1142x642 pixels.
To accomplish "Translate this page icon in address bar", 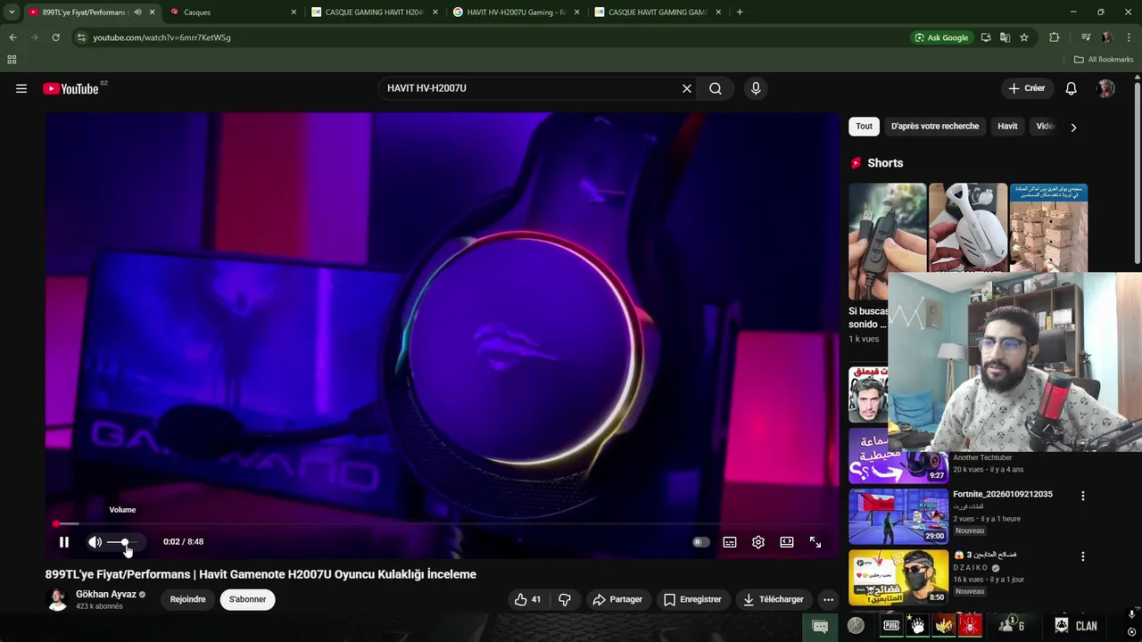I will [x=1005, y=37].
